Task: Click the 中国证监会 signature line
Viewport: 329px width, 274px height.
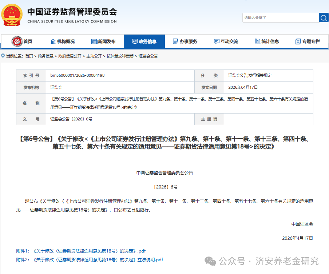Action: [x=302, y=224]
